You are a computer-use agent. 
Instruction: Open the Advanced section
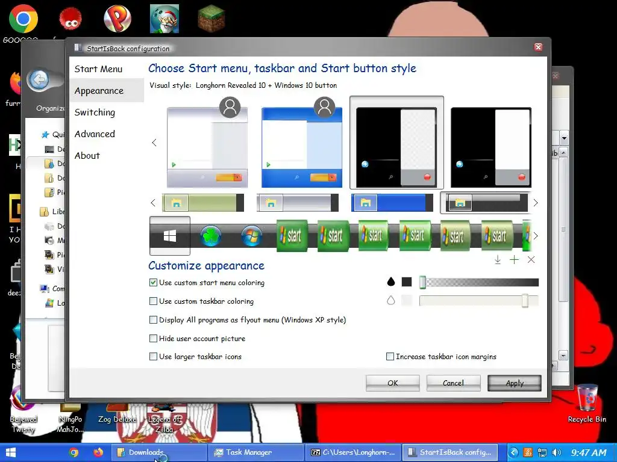[95, 134]
